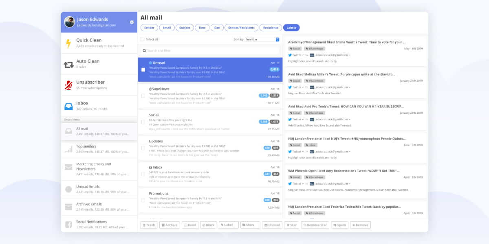Open Auto Clean via the arrows icon
This screenshot has width=489, height=244.
pyautogui.click(x=68, y=64)
